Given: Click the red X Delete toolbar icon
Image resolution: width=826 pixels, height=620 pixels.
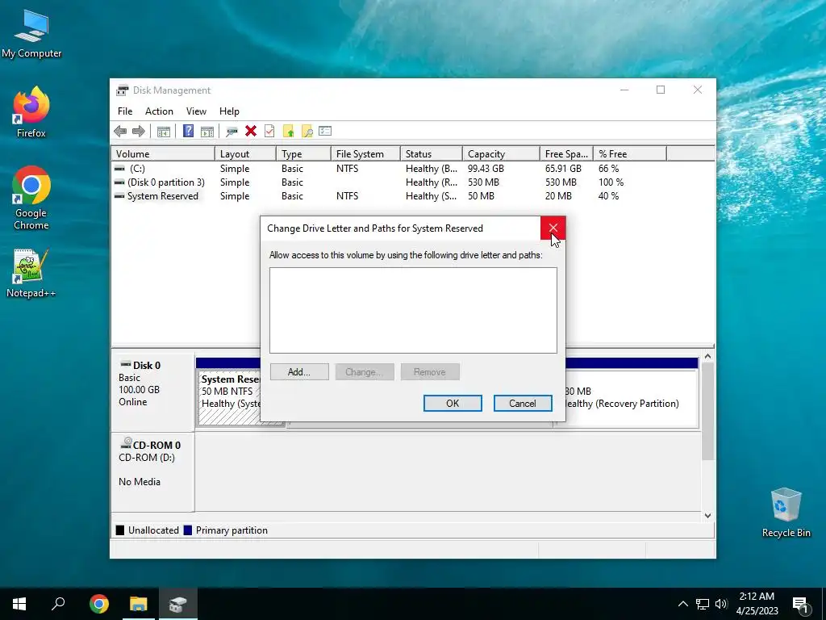Looking at the screenshot, I should 251,132.
